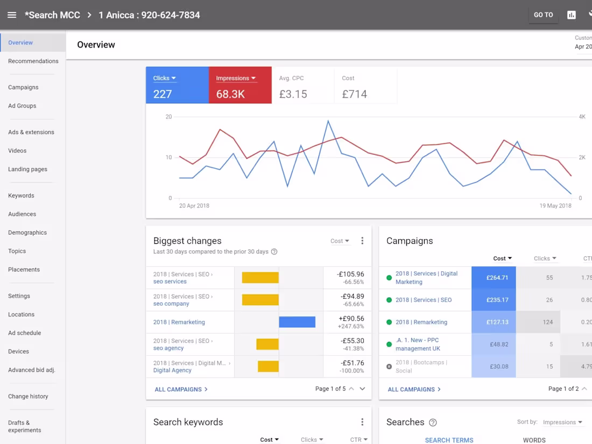Expand next page chevron in Biggest changes pagination
This screenshot has height=444, width=592.
[x=362, y=389]
